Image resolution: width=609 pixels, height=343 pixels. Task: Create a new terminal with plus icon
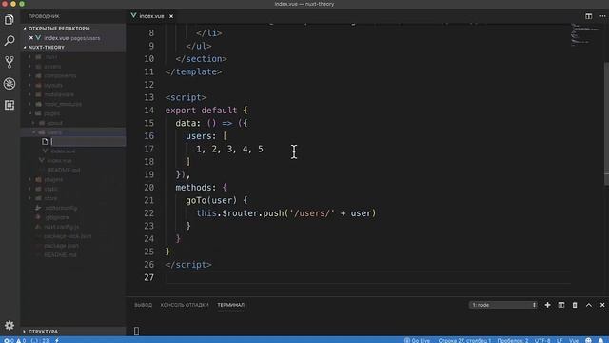(x=548, y=305)
